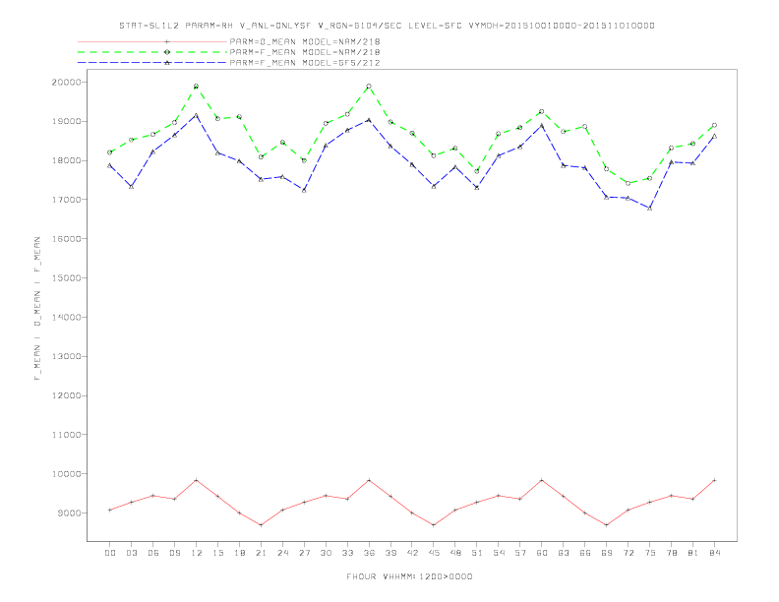Viewport: 779px width, 602px height.
Task: Click the x-axis title FHOUR VHHMM
Action: 409,576
